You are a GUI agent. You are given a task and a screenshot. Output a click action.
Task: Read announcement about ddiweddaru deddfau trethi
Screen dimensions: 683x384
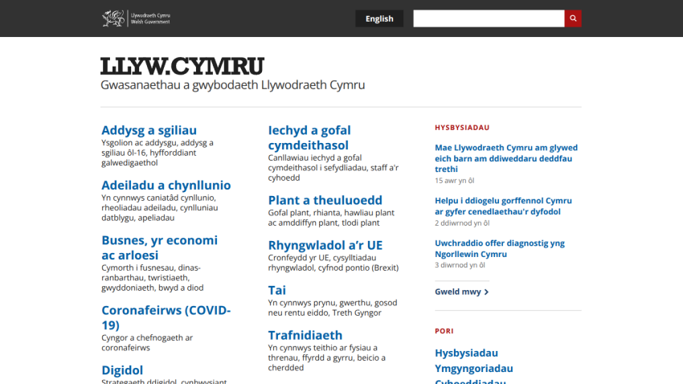pos(506,158)
